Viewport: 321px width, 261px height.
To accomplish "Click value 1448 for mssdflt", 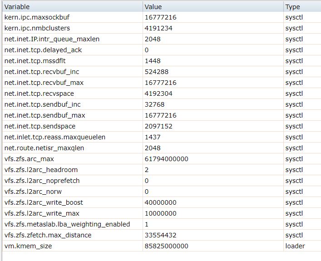I will [153, 61].
